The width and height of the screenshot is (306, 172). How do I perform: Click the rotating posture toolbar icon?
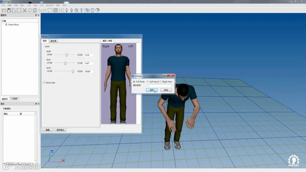76,10
